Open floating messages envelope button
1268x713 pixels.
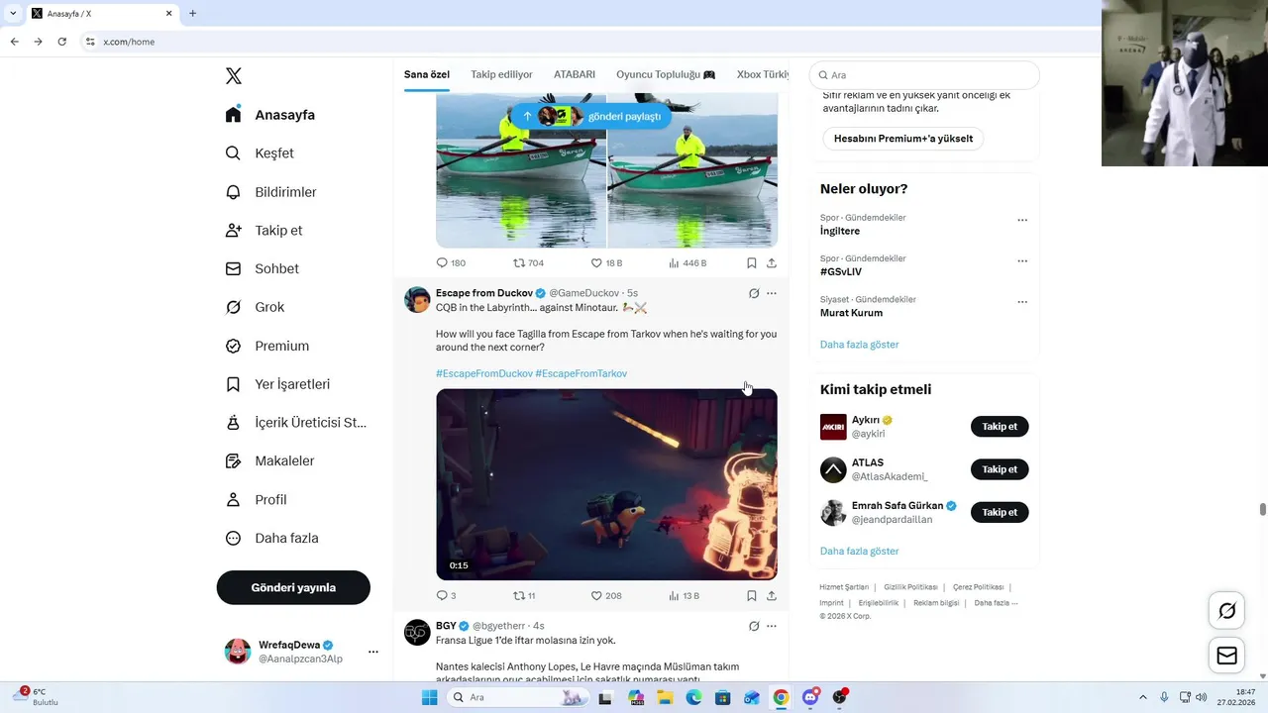1226,656
